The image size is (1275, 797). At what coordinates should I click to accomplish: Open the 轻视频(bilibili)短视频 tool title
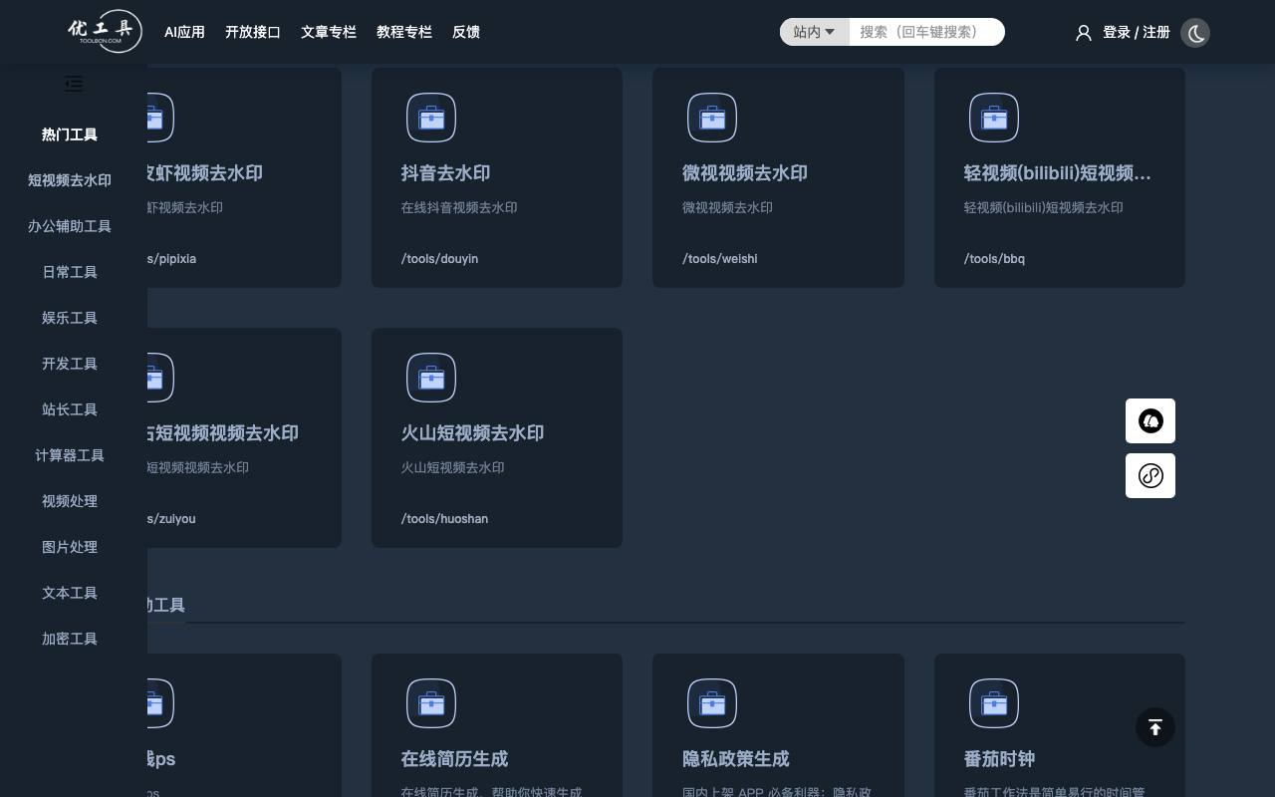(x=1058, y=173)
